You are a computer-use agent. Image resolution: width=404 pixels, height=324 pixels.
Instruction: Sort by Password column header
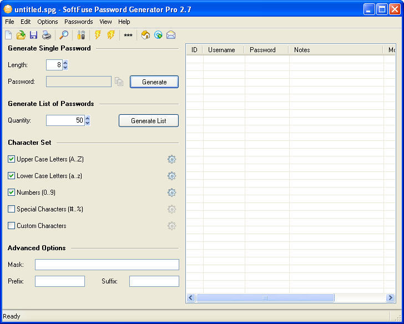(266, 50)
